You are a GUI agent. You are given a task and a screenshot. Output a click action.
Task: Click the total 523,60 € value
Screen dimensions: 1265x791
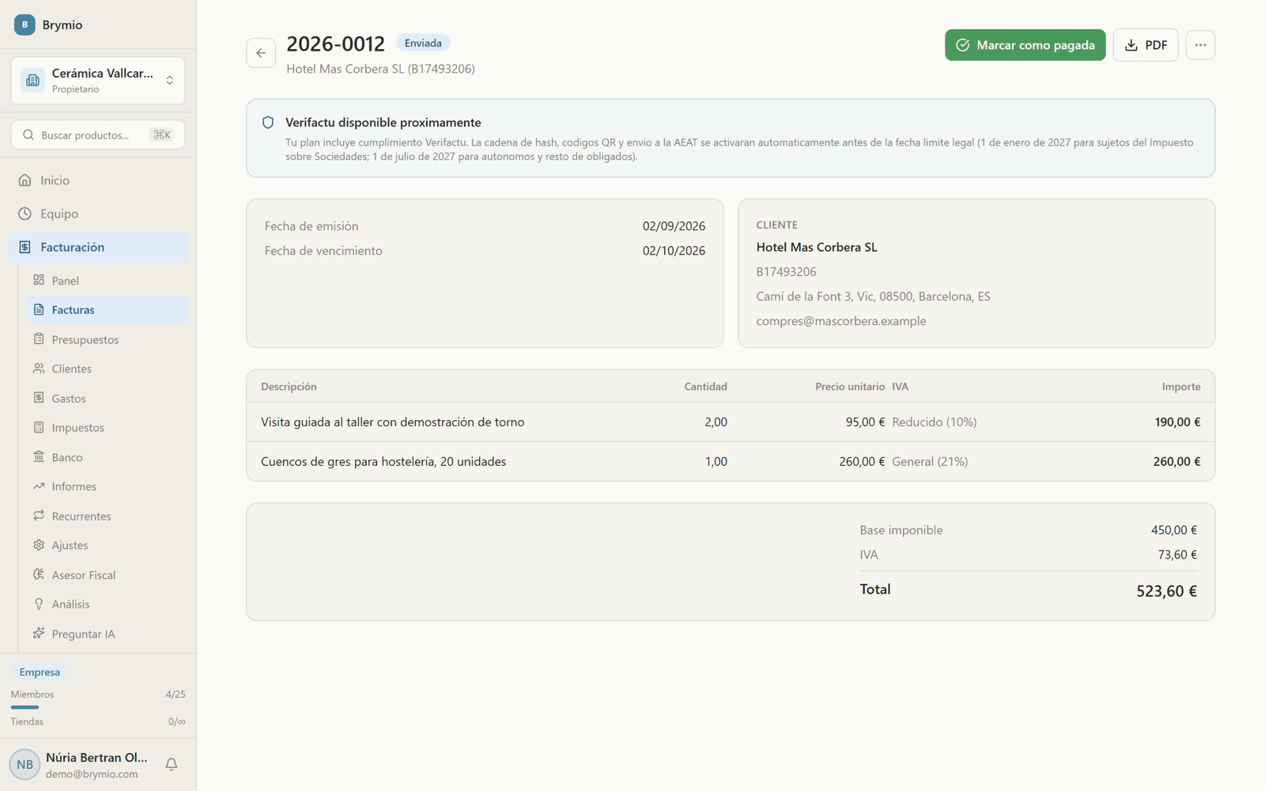pyautogui.click(x=1166, y=591)
